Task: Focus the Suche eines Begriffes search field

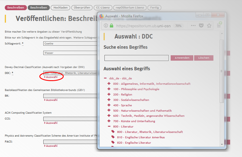Action: pyautogui.click(x=136, y=58)
